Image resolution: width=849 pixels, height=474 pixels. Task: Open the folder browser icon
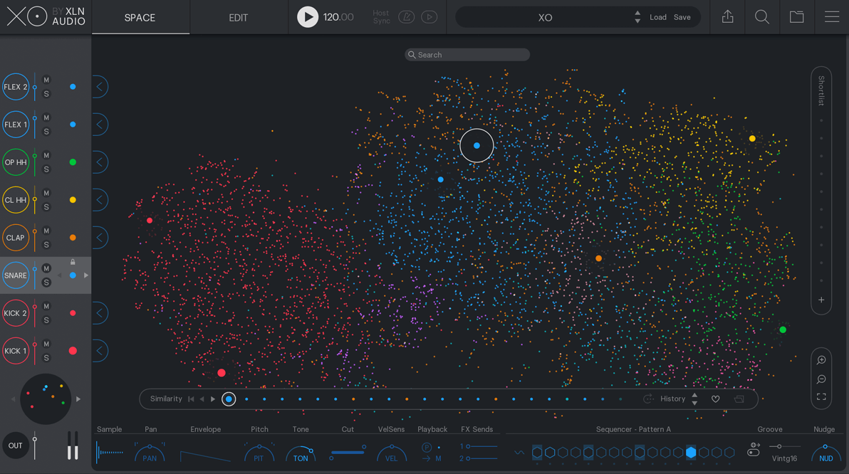[796, 17]
